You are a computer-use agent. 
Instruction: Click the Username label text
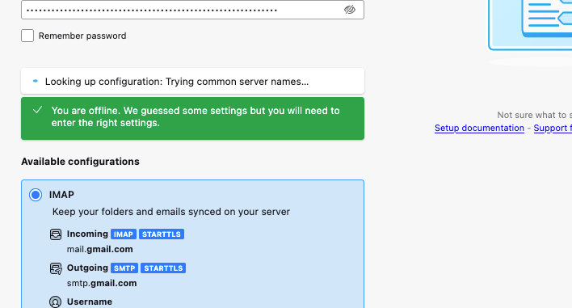pyautogui.click(x=90, y=302)
